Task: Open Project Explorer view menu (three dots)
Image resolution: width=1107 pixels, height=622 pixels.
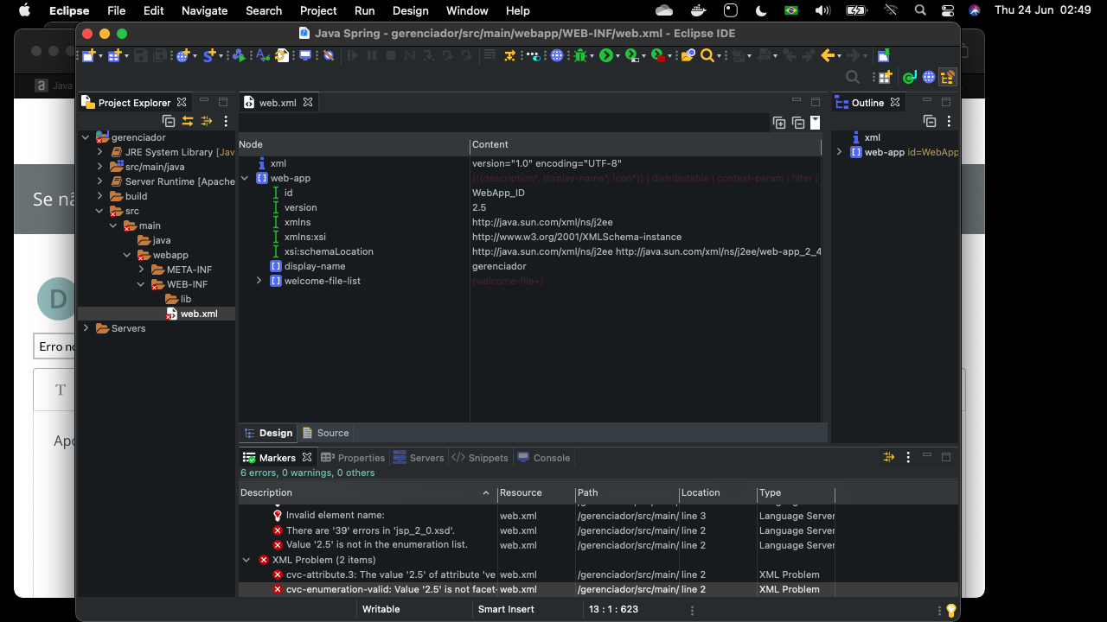Action: [226, 121]
